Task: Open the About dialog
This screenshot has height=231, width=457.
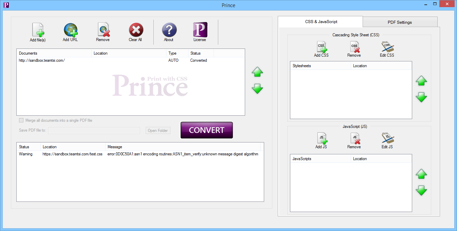Action: (x=169, y=31)
